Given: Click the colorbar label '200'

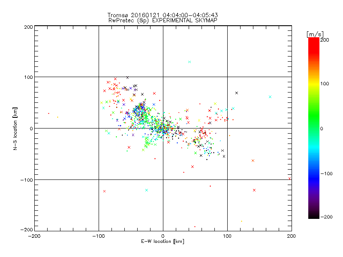Looking at the screenshot, I should 325,40.
